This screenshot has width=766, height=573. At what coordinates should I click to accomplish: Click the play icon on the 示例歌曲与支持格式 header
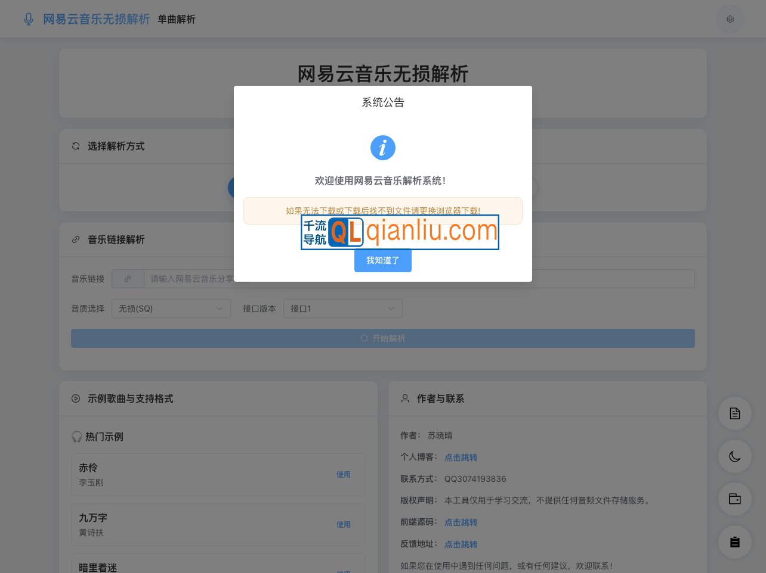tap(76, 398)
